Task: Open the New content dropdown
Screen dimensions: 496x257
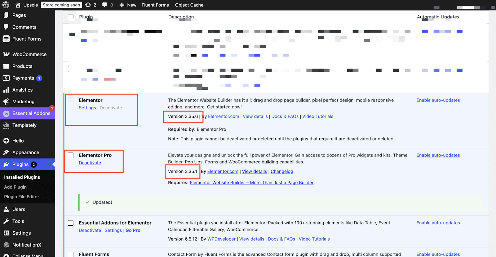Action: pyautogui.click(x=128, y=5)
